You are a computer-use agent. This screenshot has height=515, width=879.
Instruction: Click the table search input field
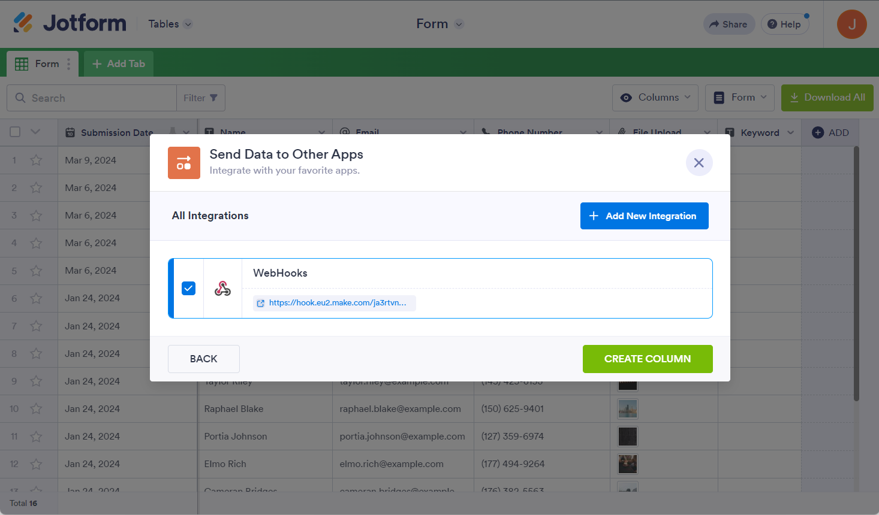click(92, 98)
